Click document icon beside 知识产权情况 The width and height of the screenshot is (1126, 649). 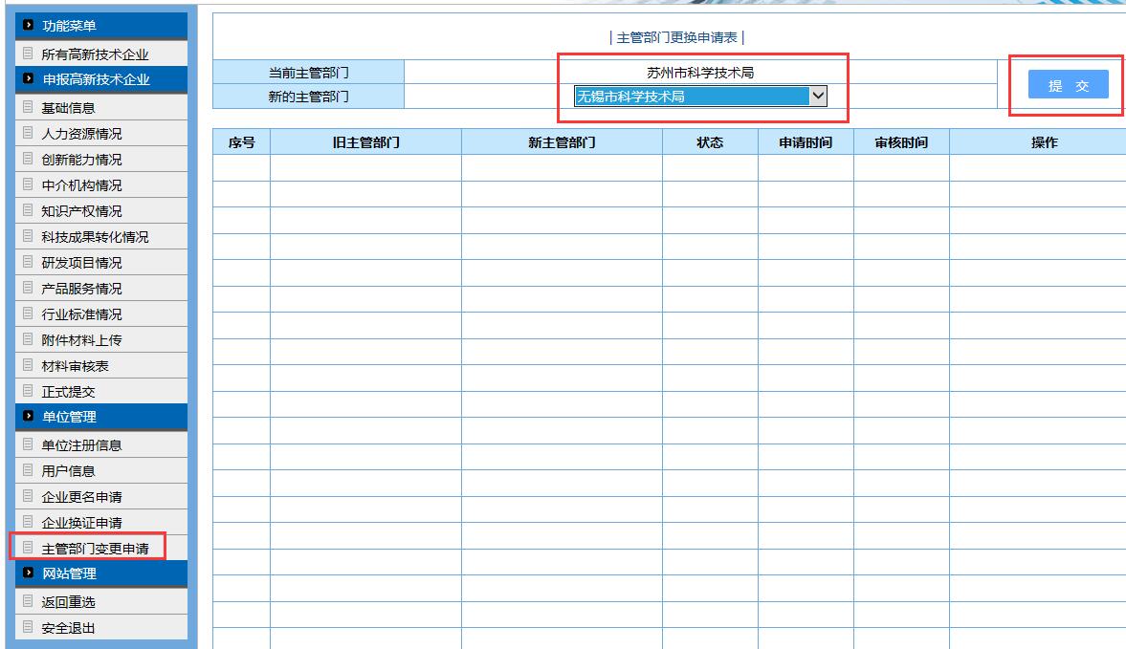coord(28,210)
